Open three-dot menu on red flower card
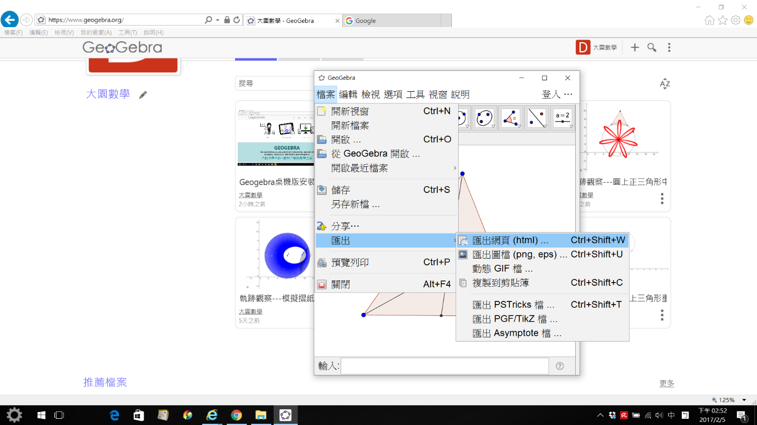Image resolution: width=757 pixels, height=425 pixels. [662, 199]
